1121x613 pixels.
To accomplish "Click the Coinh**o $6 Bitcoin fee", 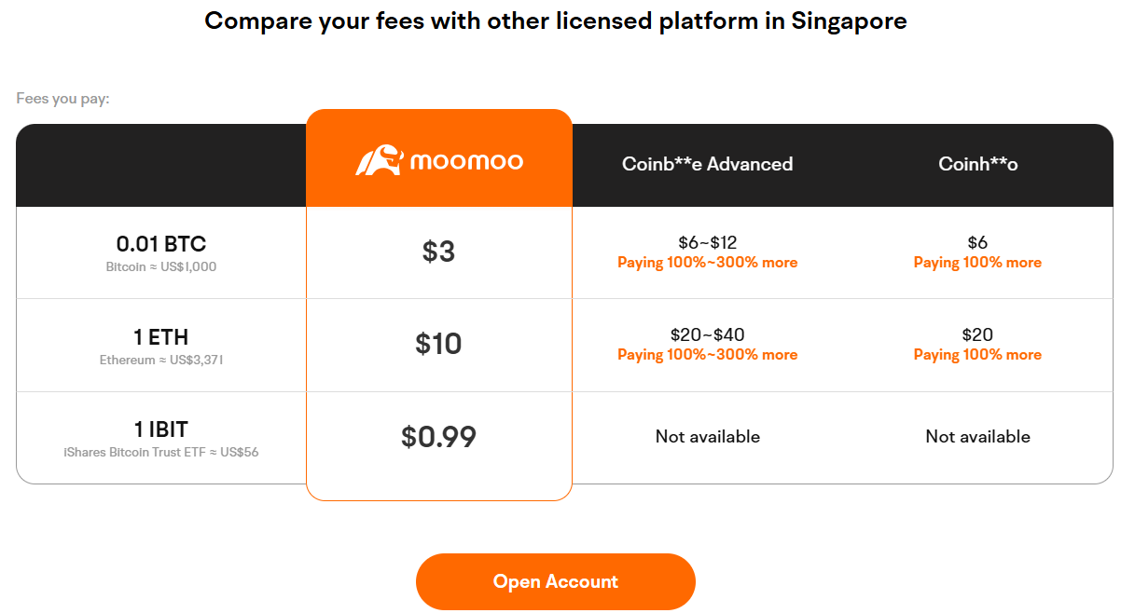I will [x=977, y=243].
